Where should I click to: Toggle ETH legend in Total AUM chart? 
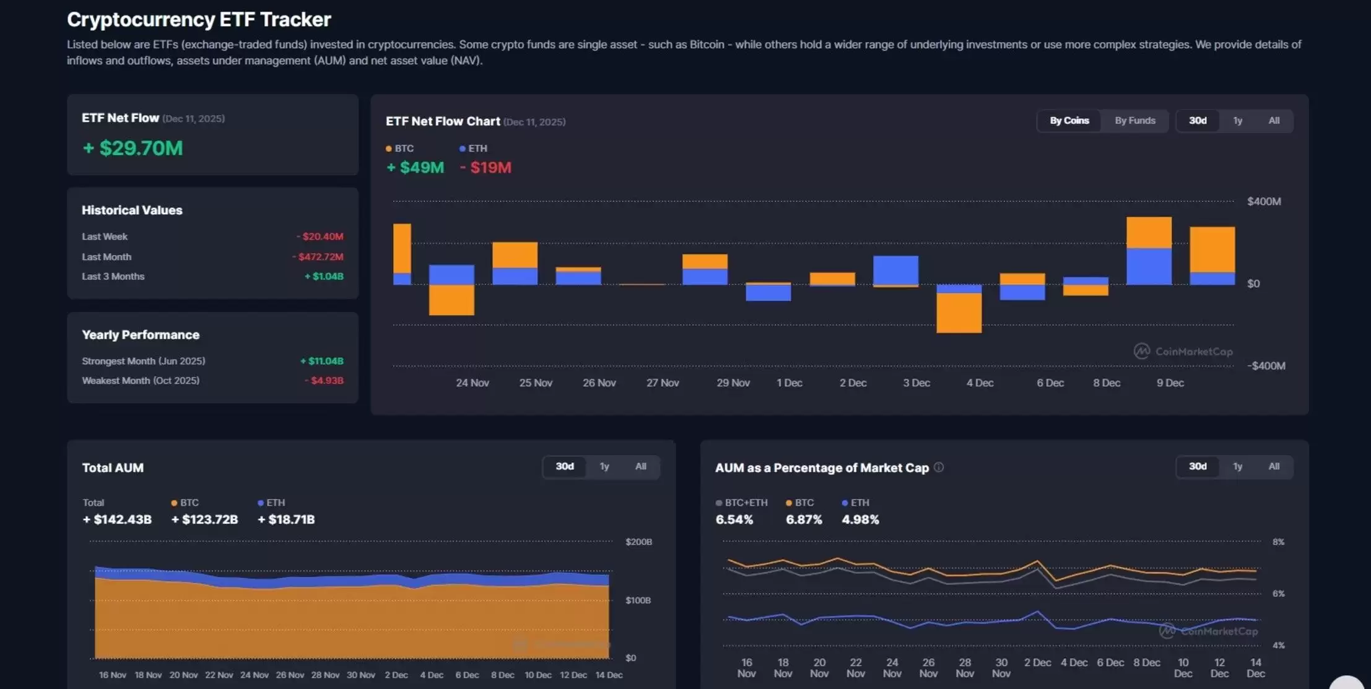271,503
